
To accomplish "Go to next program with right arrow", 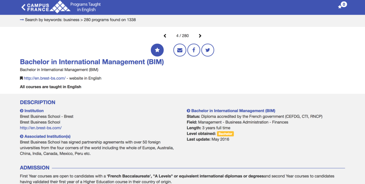I will point(200,36).
